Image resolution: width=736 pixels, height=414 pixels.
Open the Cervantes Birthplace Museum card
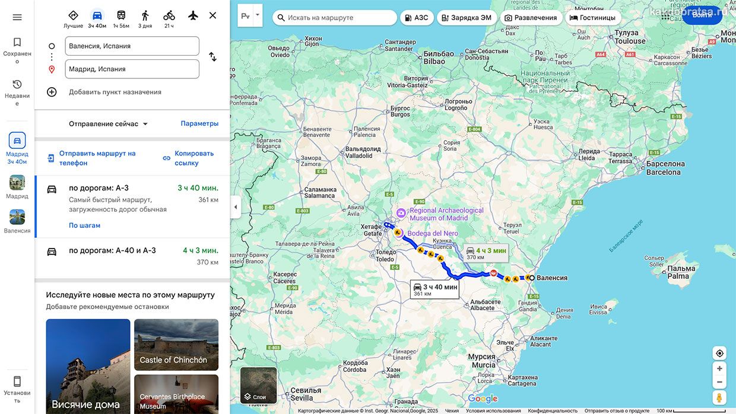tap(176, 394)
